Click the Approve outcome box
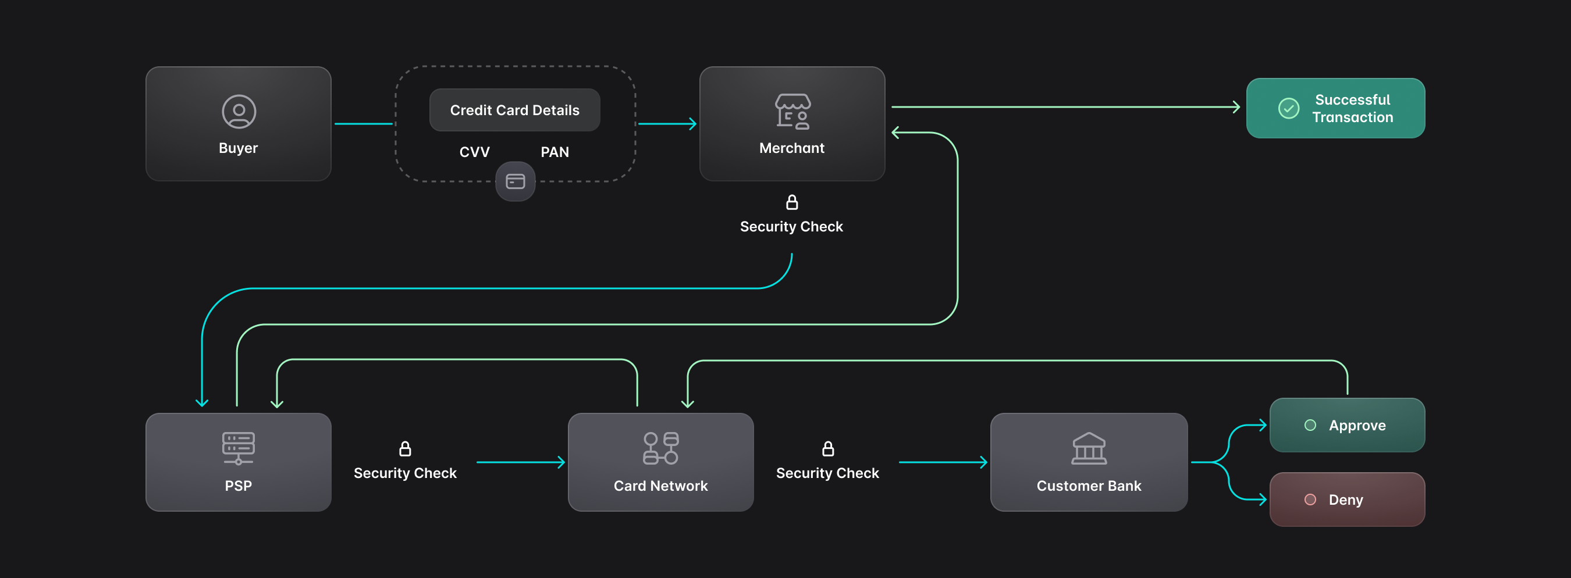This screenshot has width=1571, height=578. 1346,425
